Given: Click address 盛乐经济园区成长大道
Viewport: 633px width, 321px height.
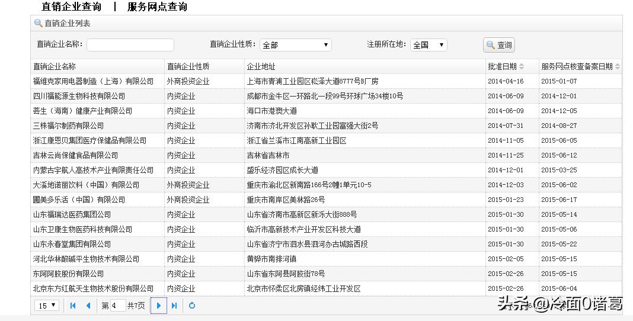Looking at the screenshot, I should 283,170.
